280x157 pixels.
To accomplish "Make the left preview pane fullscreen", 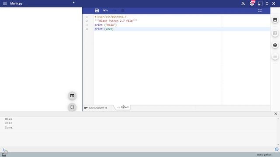I will pyautogui.click(x=72, y=107).
